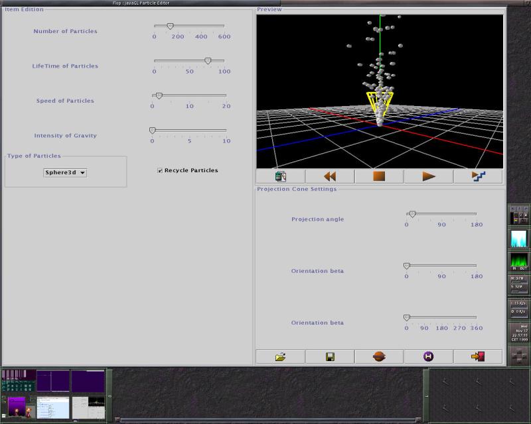Click the Projection angle slider thumb
531x424 pixels.
click(x=412, y=214)
